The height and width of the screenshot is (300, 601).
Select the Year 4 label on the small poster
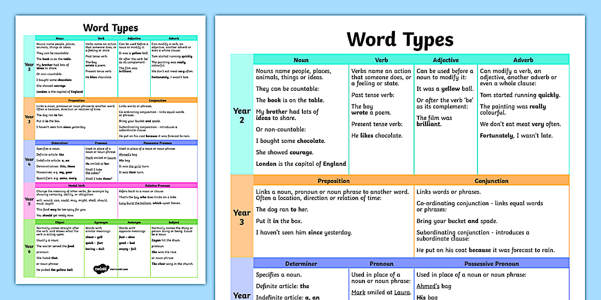pos(29,161)
